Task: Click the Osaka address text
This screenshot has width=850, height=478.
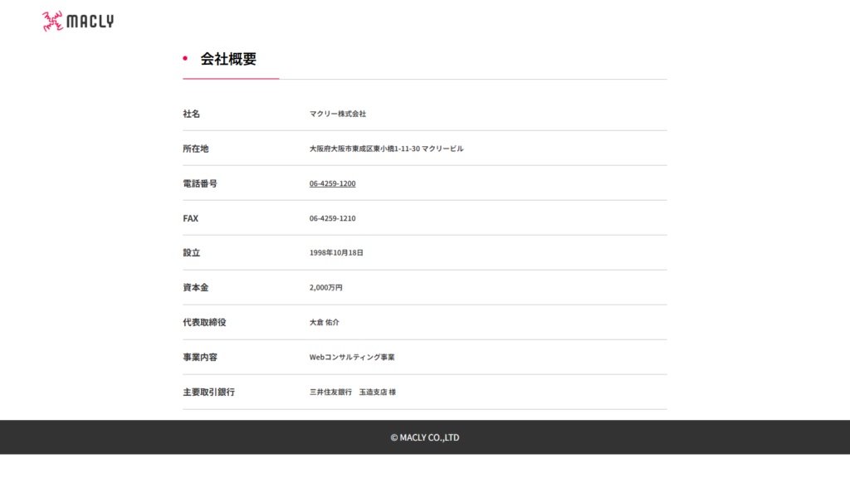Action: (x=386, y=149)
